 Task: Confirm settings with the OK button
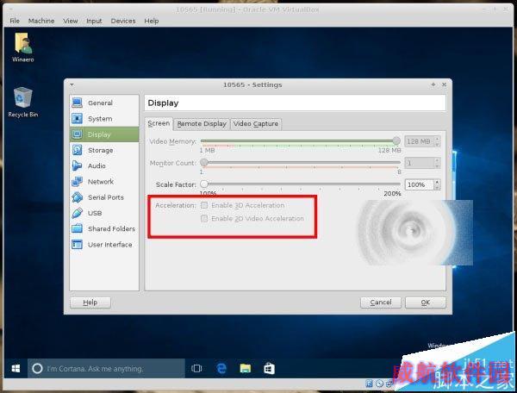[x=426, y=303]
